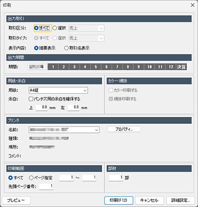
Task: Open the 取引区分 売上 dropdown
Action: 86,28
